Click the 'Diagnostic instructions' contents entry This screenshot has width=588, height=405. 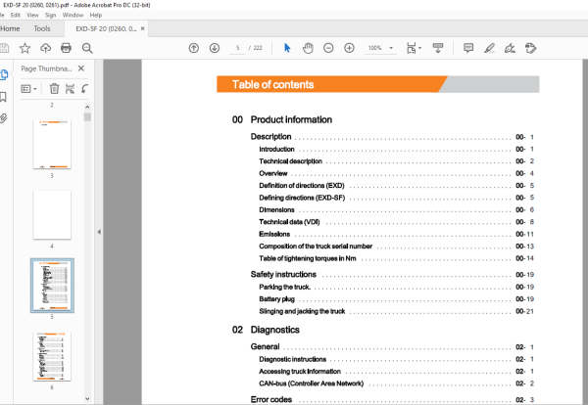(292, 359)
